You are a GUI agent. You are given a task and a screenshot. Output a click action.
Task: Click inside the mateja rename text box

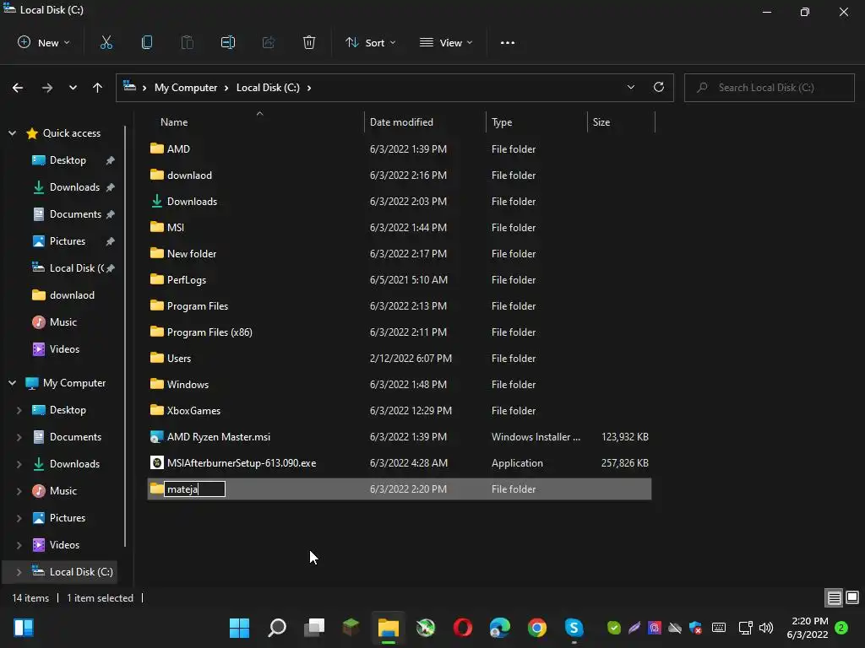click(195, 489)
